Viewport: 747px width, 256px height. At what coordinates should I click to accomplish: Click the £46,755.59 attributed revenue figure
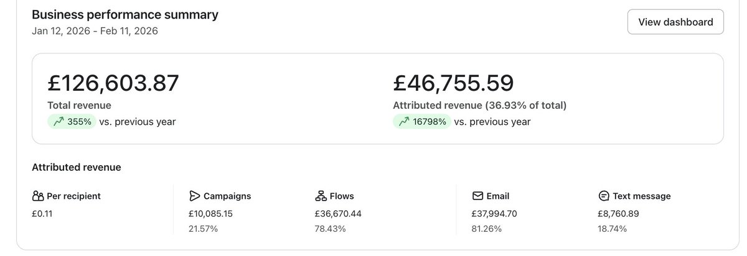[454, 83]
